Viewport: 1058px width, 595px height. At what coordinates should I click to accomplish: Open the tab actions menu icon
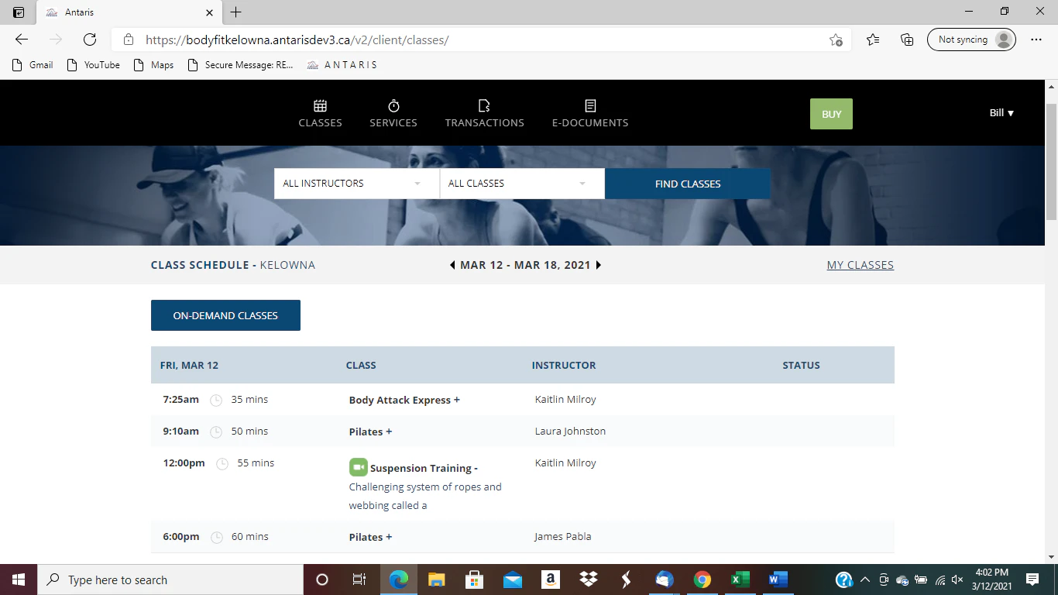point(19,12)
